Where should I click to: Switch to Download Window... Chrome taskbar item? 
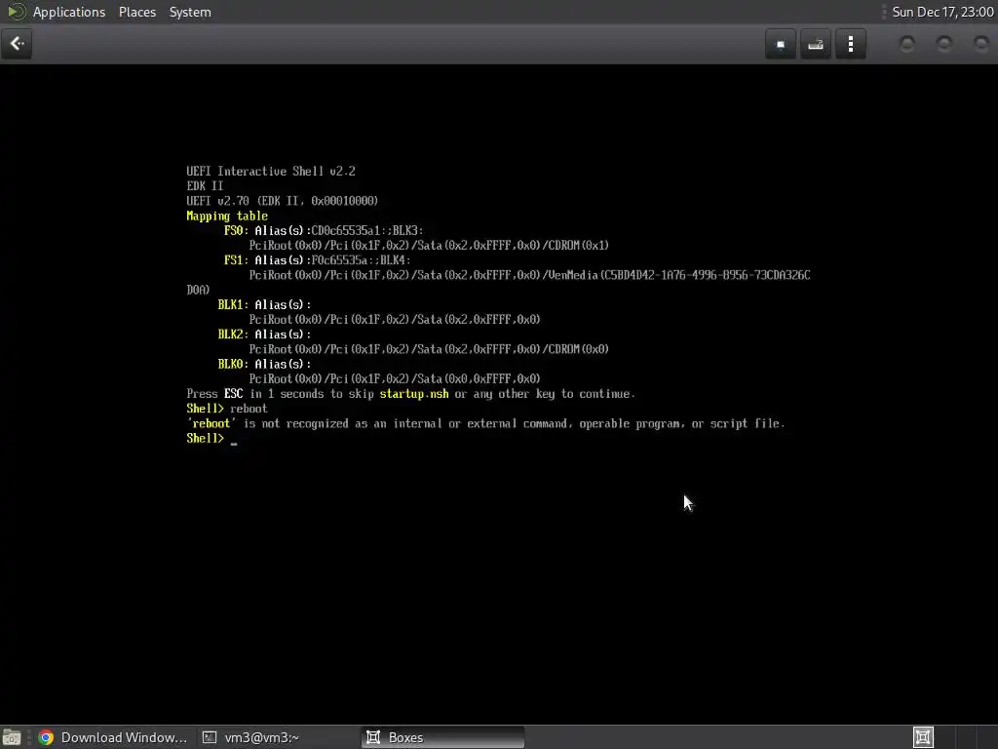click(x=113, y=737)
